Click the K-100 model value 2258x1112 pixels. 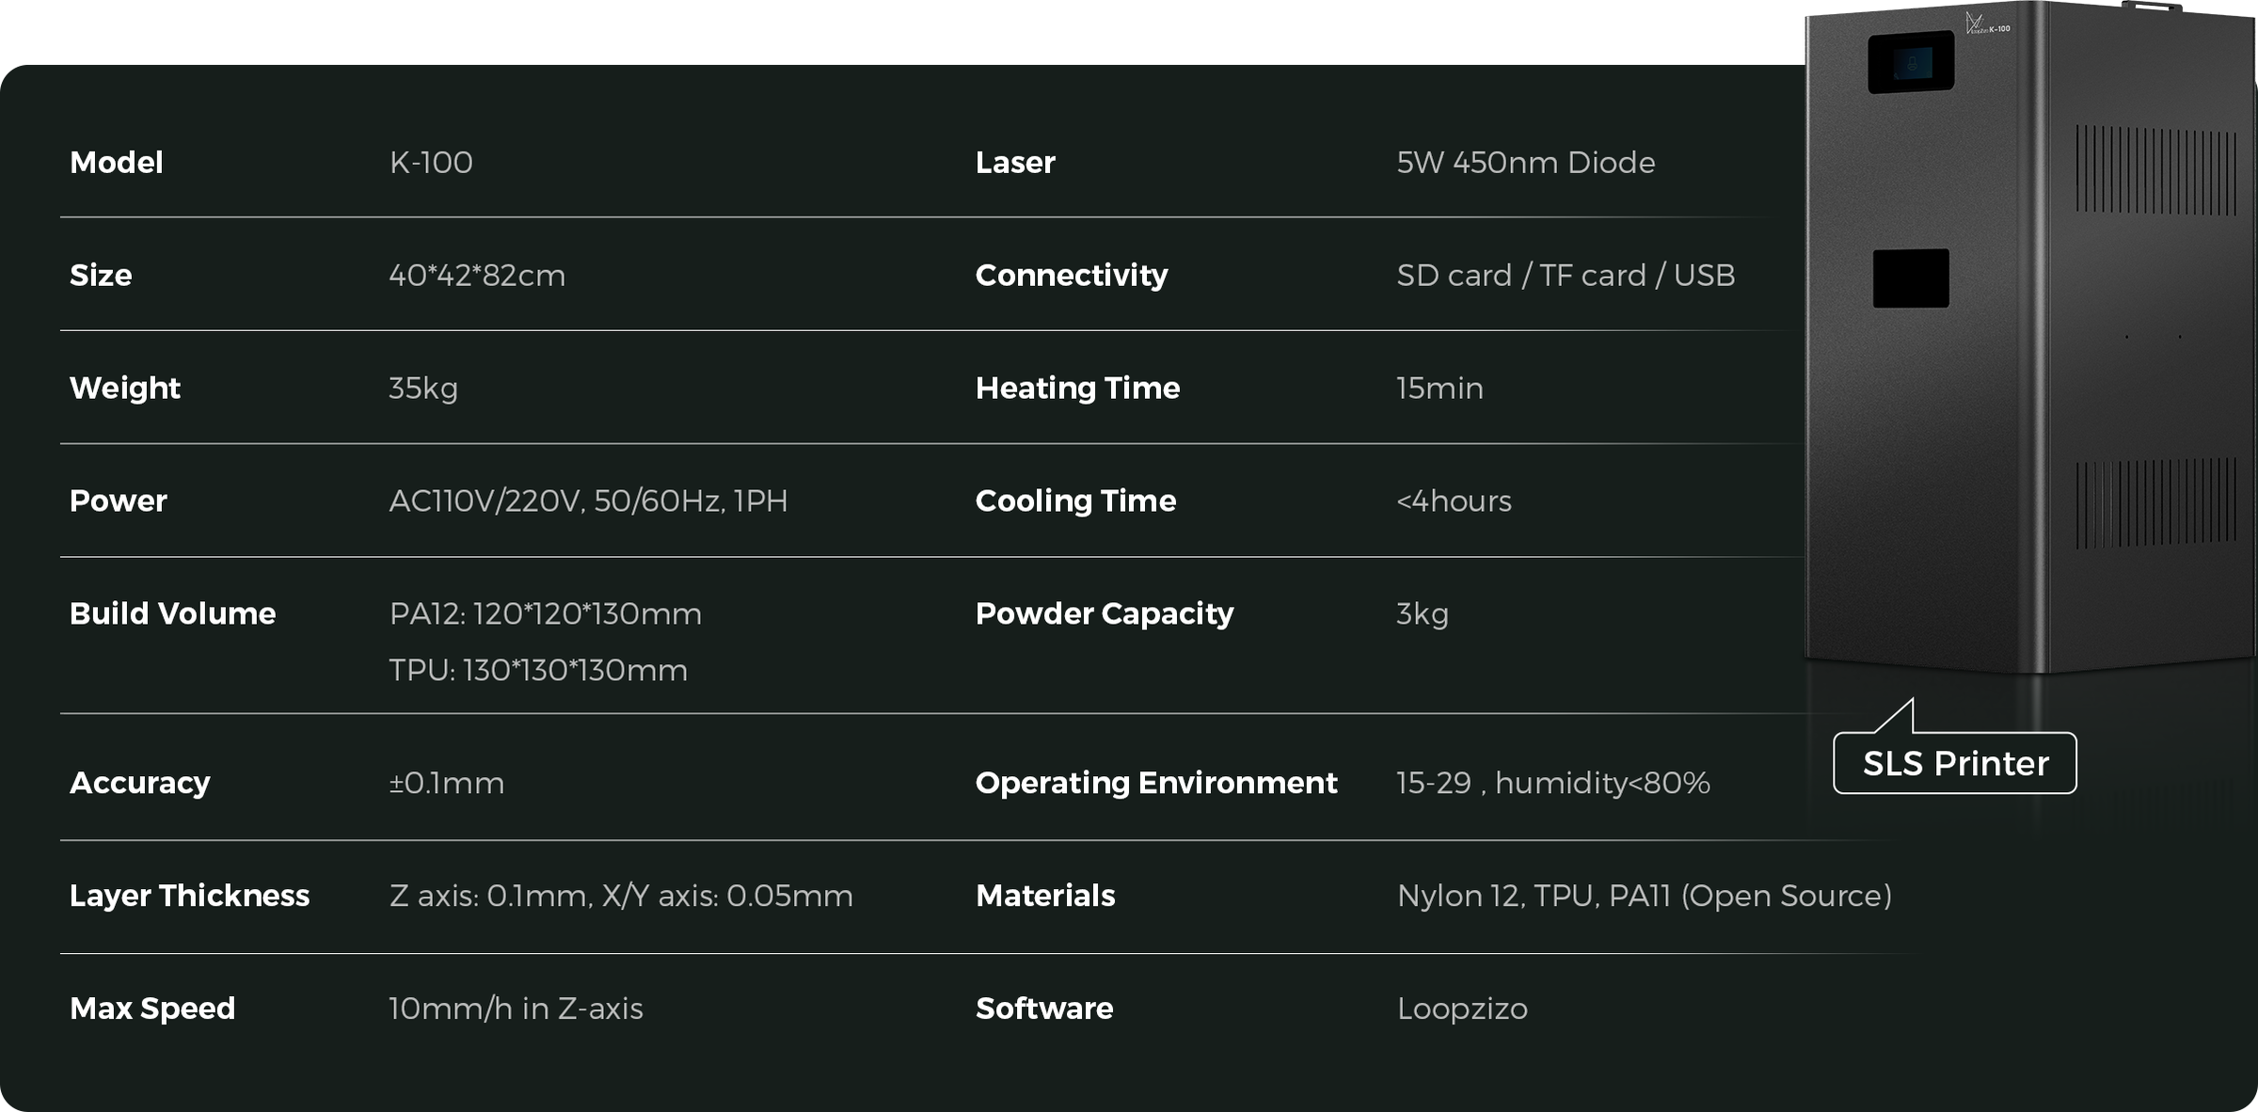tap(431, 162)
